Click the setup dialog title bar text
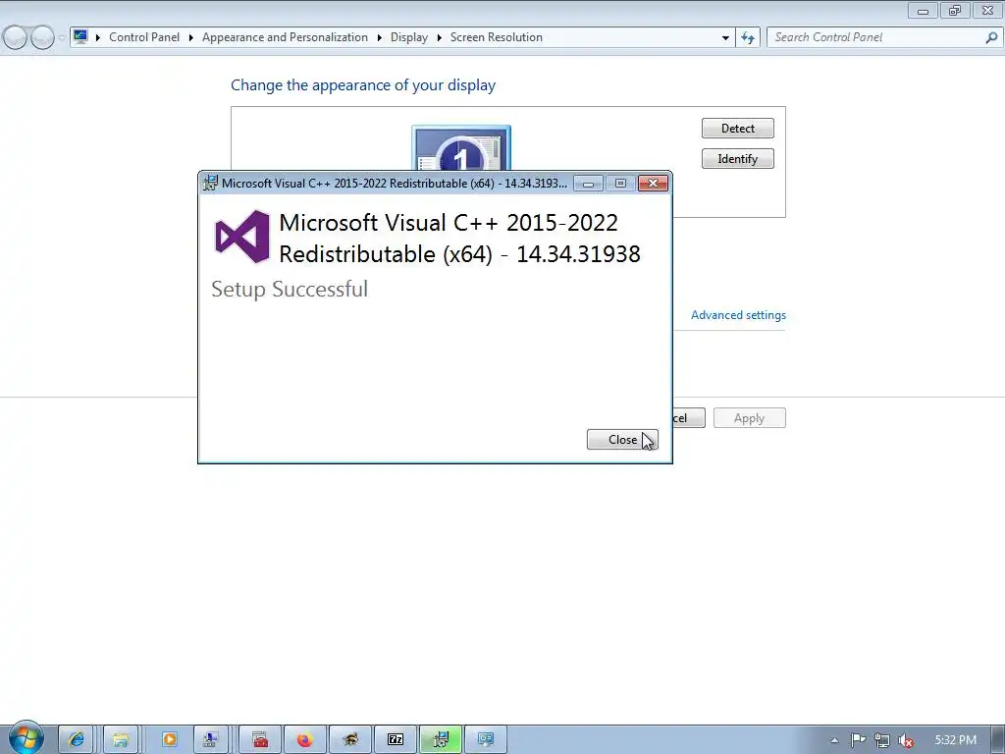This screenshot has width=1005, height=754. (x=395, y=184)
